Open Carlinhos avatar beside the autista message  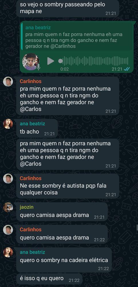(8, 179)
